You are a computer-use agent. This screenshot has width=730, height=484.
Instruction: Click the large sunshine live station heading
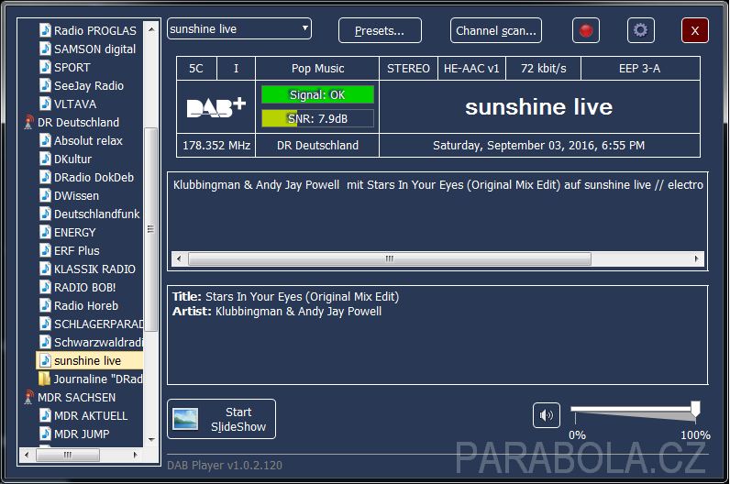538,107
